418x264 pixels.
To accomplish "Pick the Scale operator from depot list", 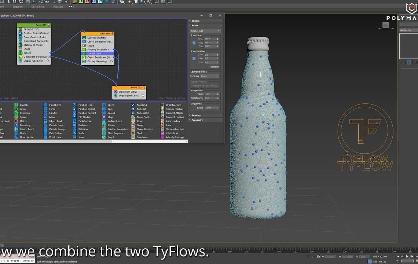I will [x=78, y=133].
